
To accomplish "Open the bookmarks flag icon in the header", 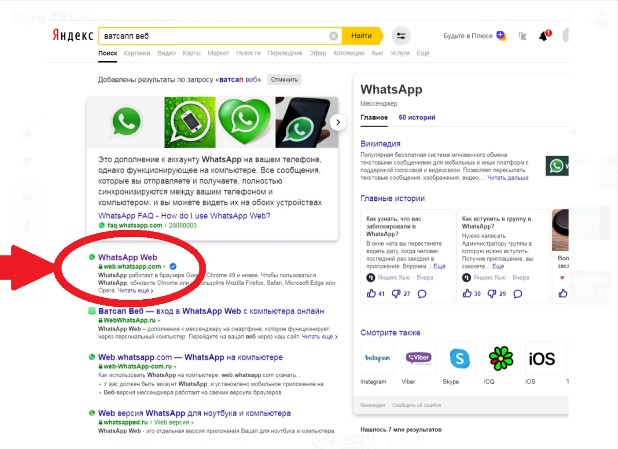I will point(523,36).
